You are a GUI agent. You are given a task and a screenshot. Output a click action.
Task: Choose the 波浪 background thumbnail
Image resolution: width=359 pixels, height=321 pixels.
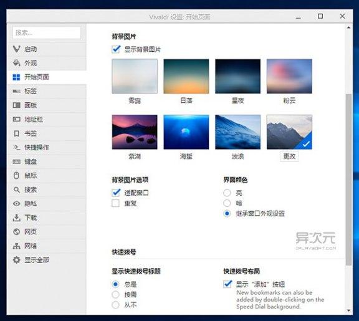pyautogui.click(x=237, y=132)
